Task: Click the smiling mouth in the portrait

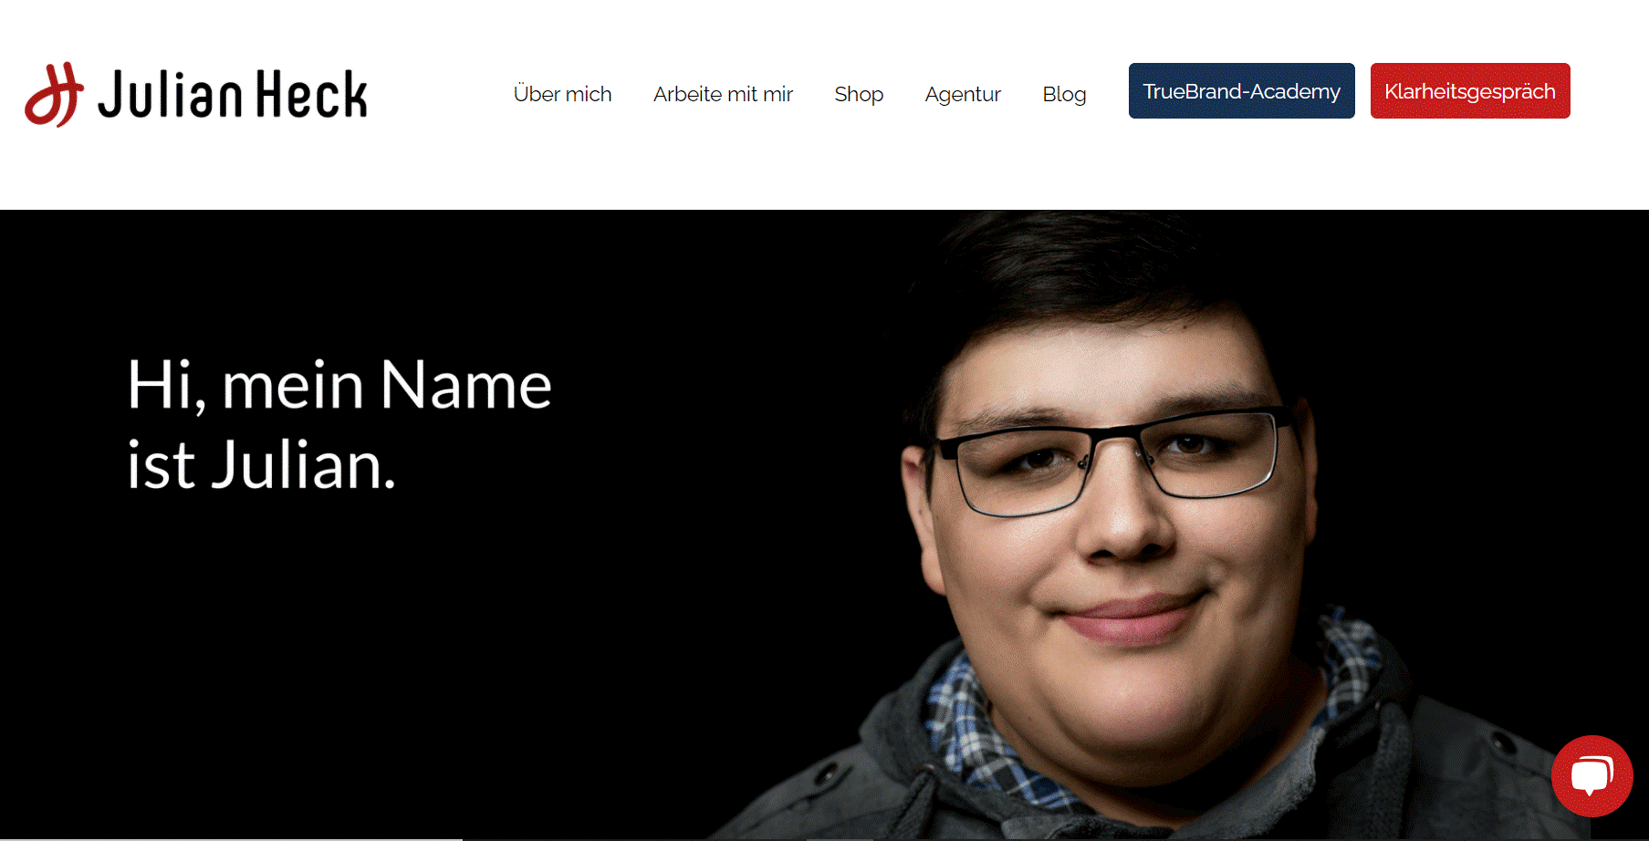Action: pyautogui.click(x=1132, y=616)
